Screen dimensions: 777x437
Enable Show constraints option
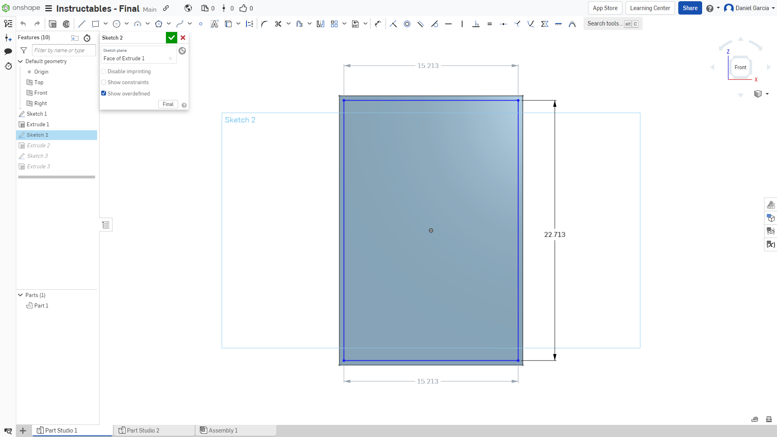tap(104, 82)
